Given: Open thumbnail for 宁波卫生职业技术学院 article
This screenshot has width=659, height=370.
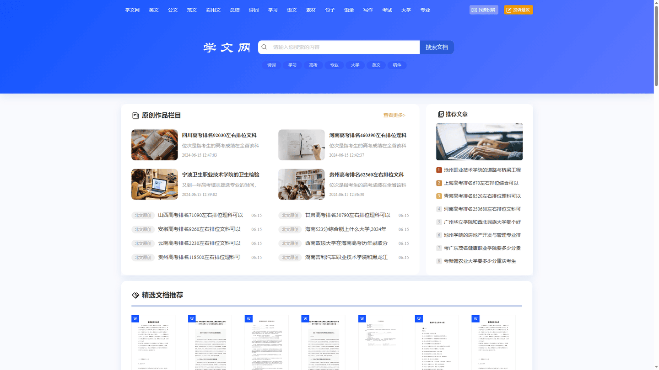Looking at the screenshot, I should point(155,184).
